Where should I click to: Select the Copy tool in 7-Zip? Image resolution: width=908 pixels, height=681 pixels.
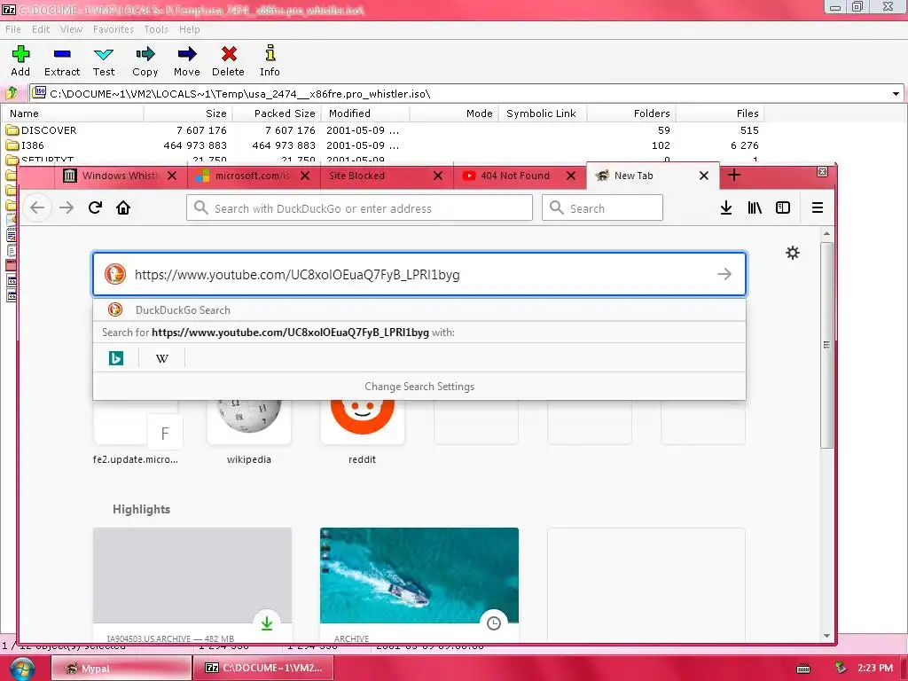point(145,61)
